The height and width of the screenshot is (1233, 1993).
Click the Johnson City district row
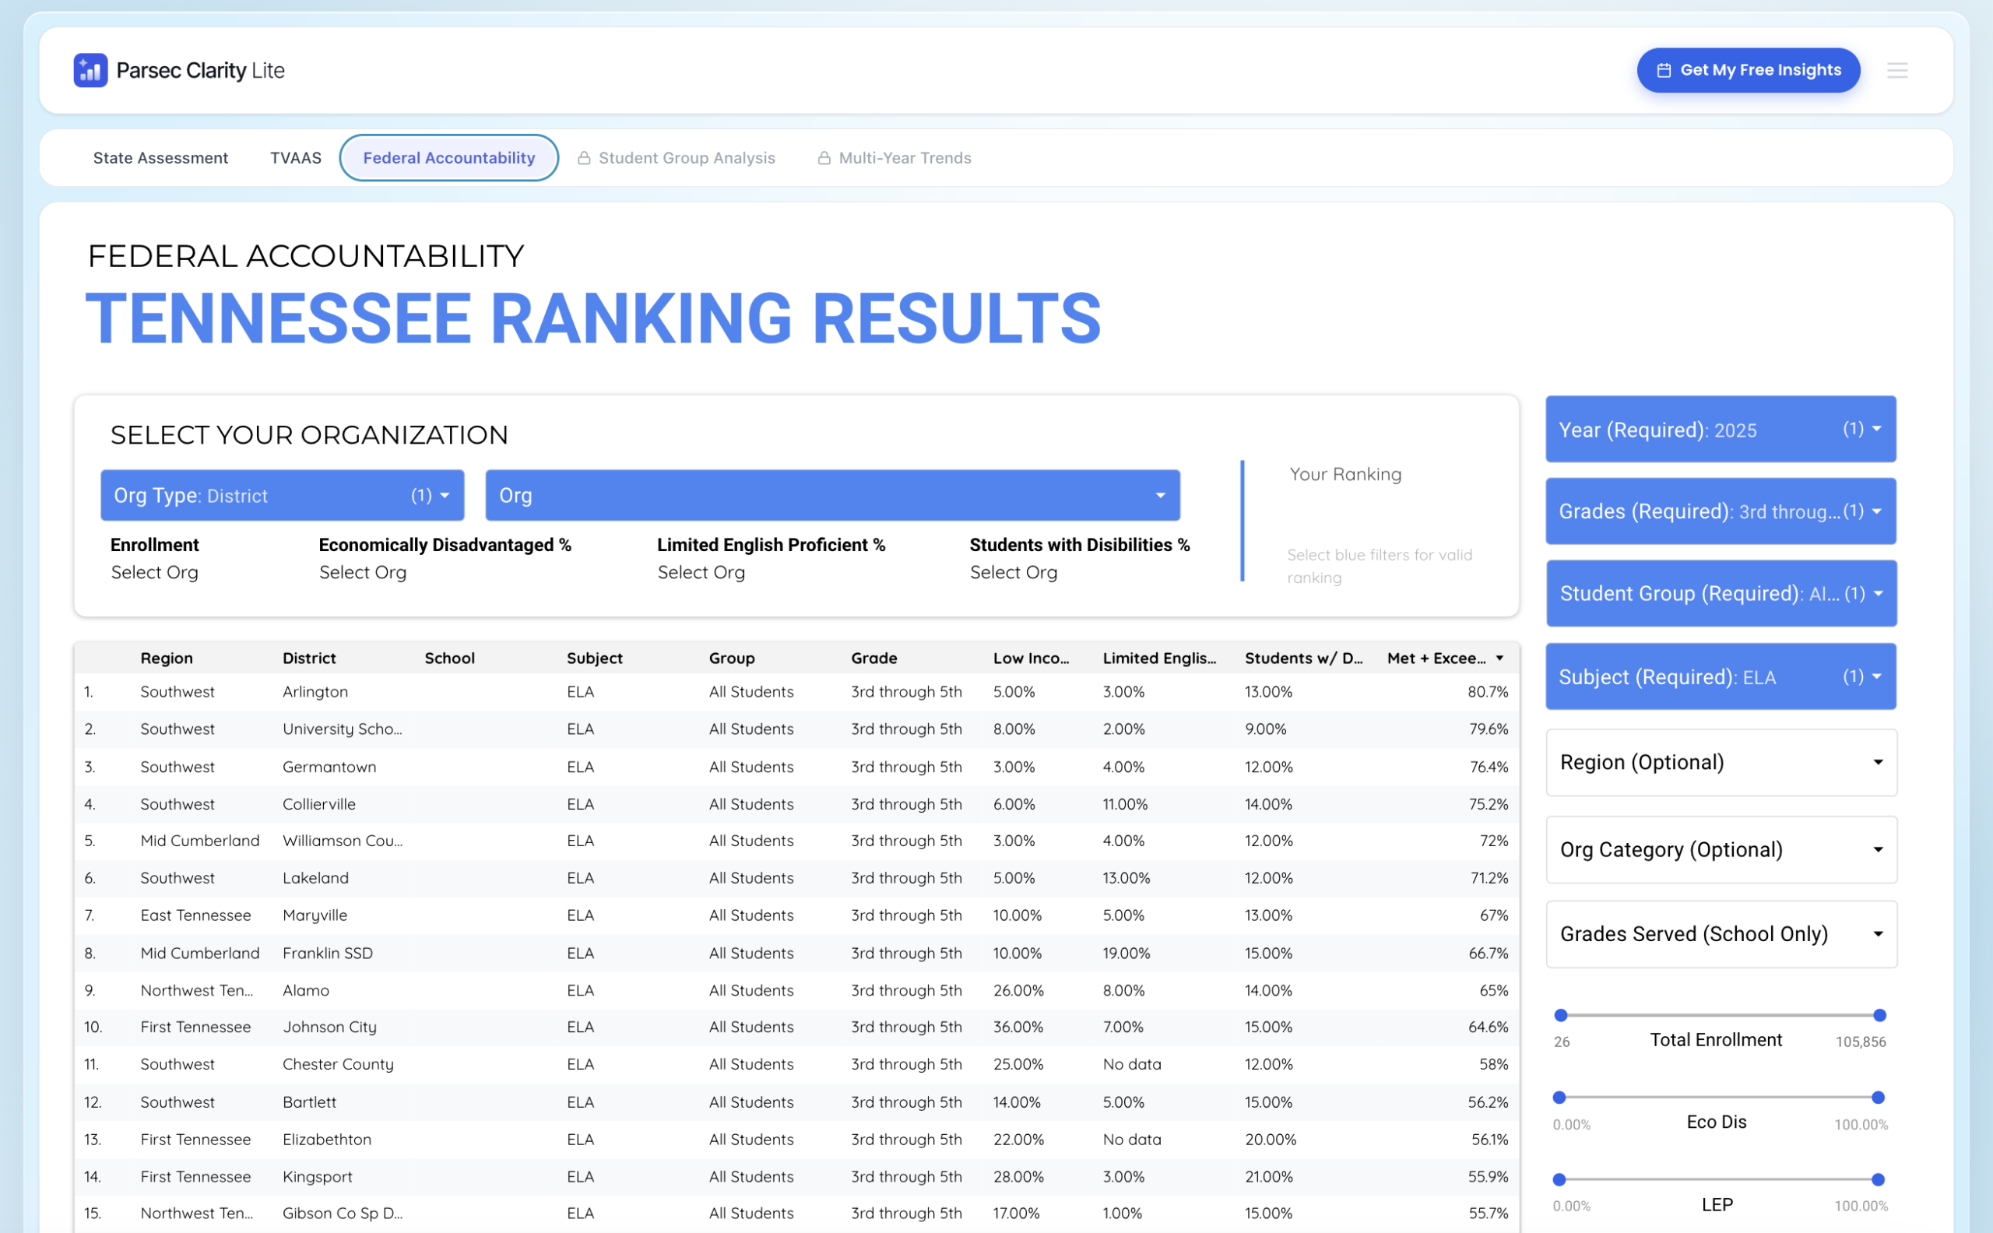[x=796, y=1027]
